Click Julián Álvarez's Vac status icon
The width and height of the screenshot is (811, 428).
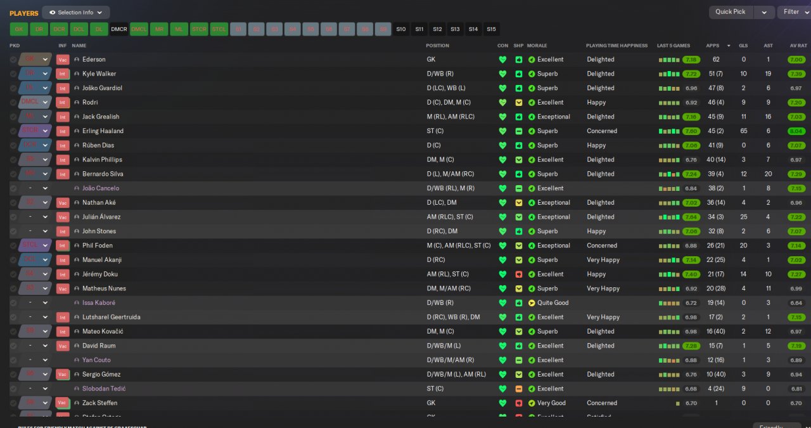[62, 217]
